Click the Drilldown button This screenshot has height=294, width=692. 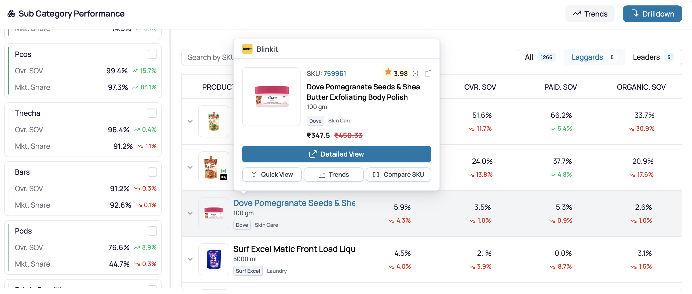point(652,14)
